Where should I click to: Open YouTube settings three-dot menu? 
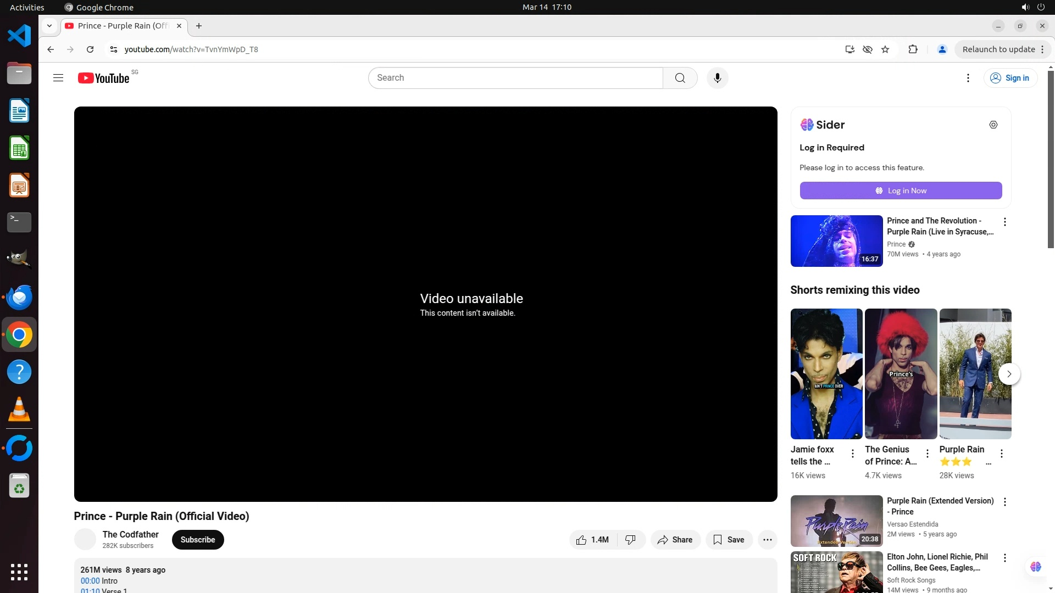pos(968,78)
